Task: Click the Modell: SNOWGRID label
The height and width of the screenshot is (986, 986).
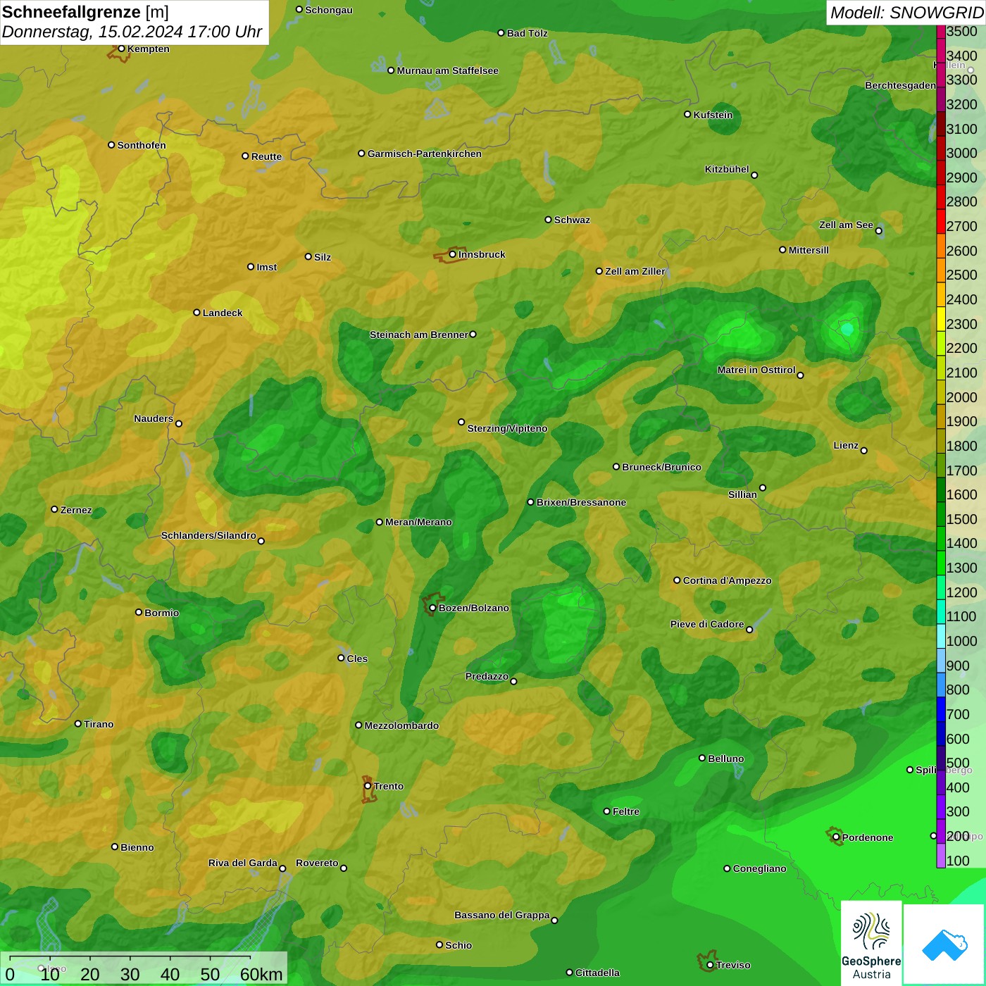Action: pos(906,12)
